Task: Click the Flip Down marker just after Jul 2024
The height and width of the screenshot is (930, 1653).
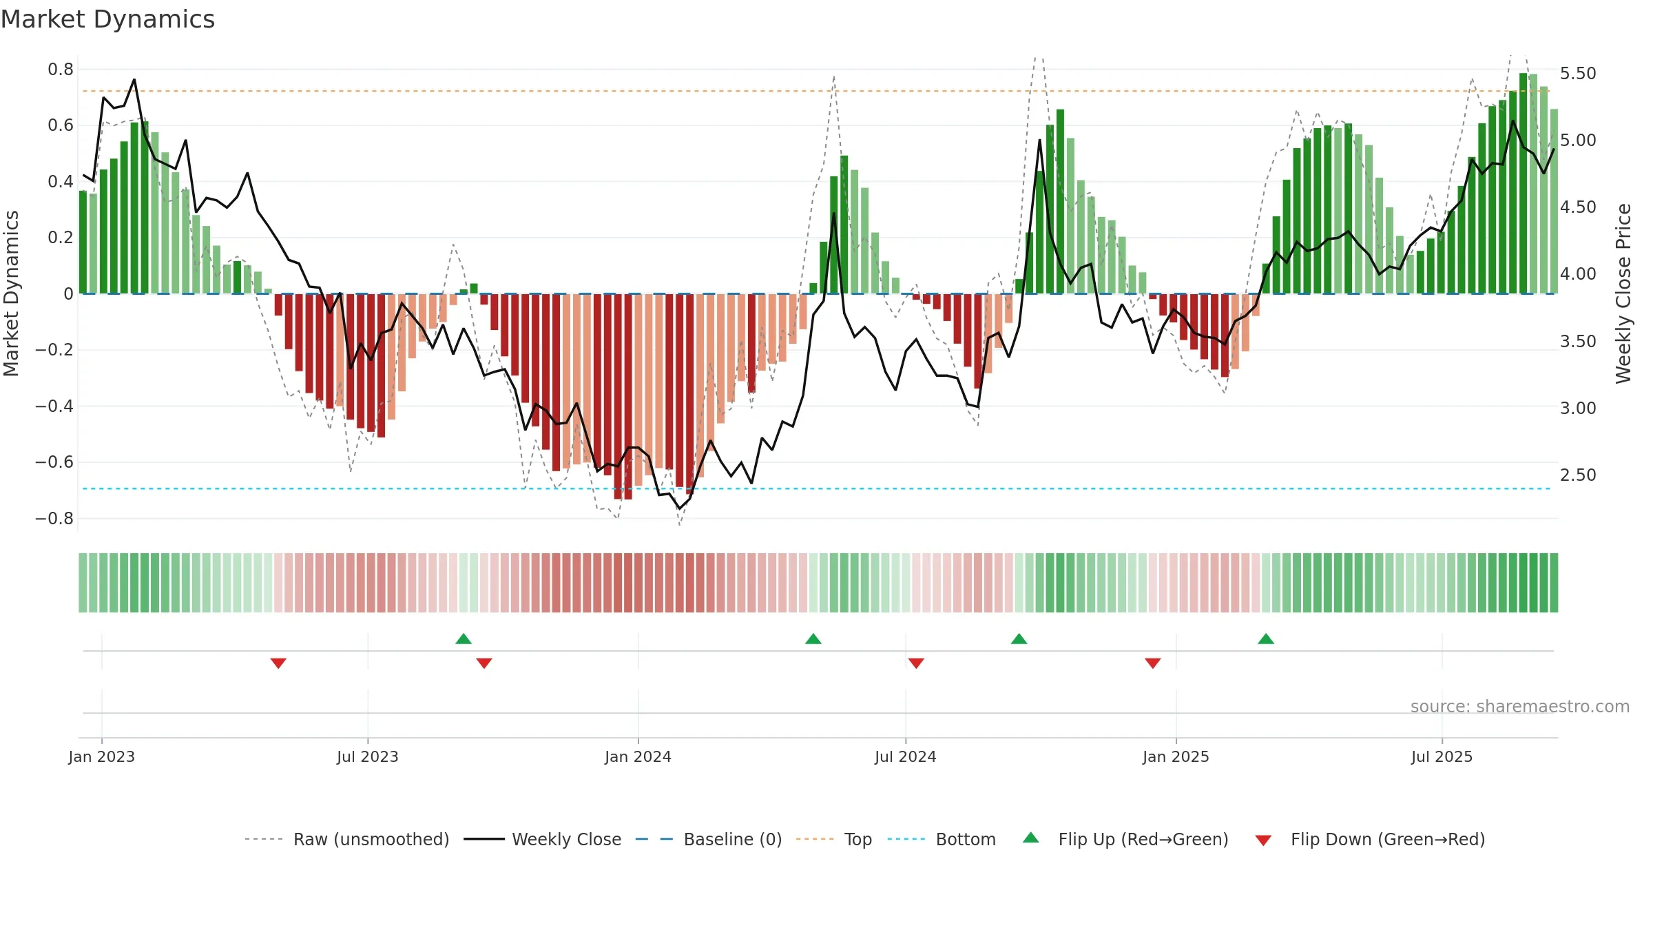Action: [916, 663]
